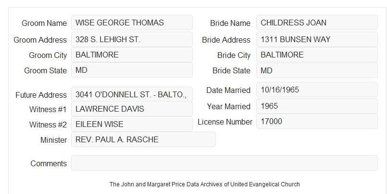Click the Groom State field

pyautogui.click(x=132, y=70)
